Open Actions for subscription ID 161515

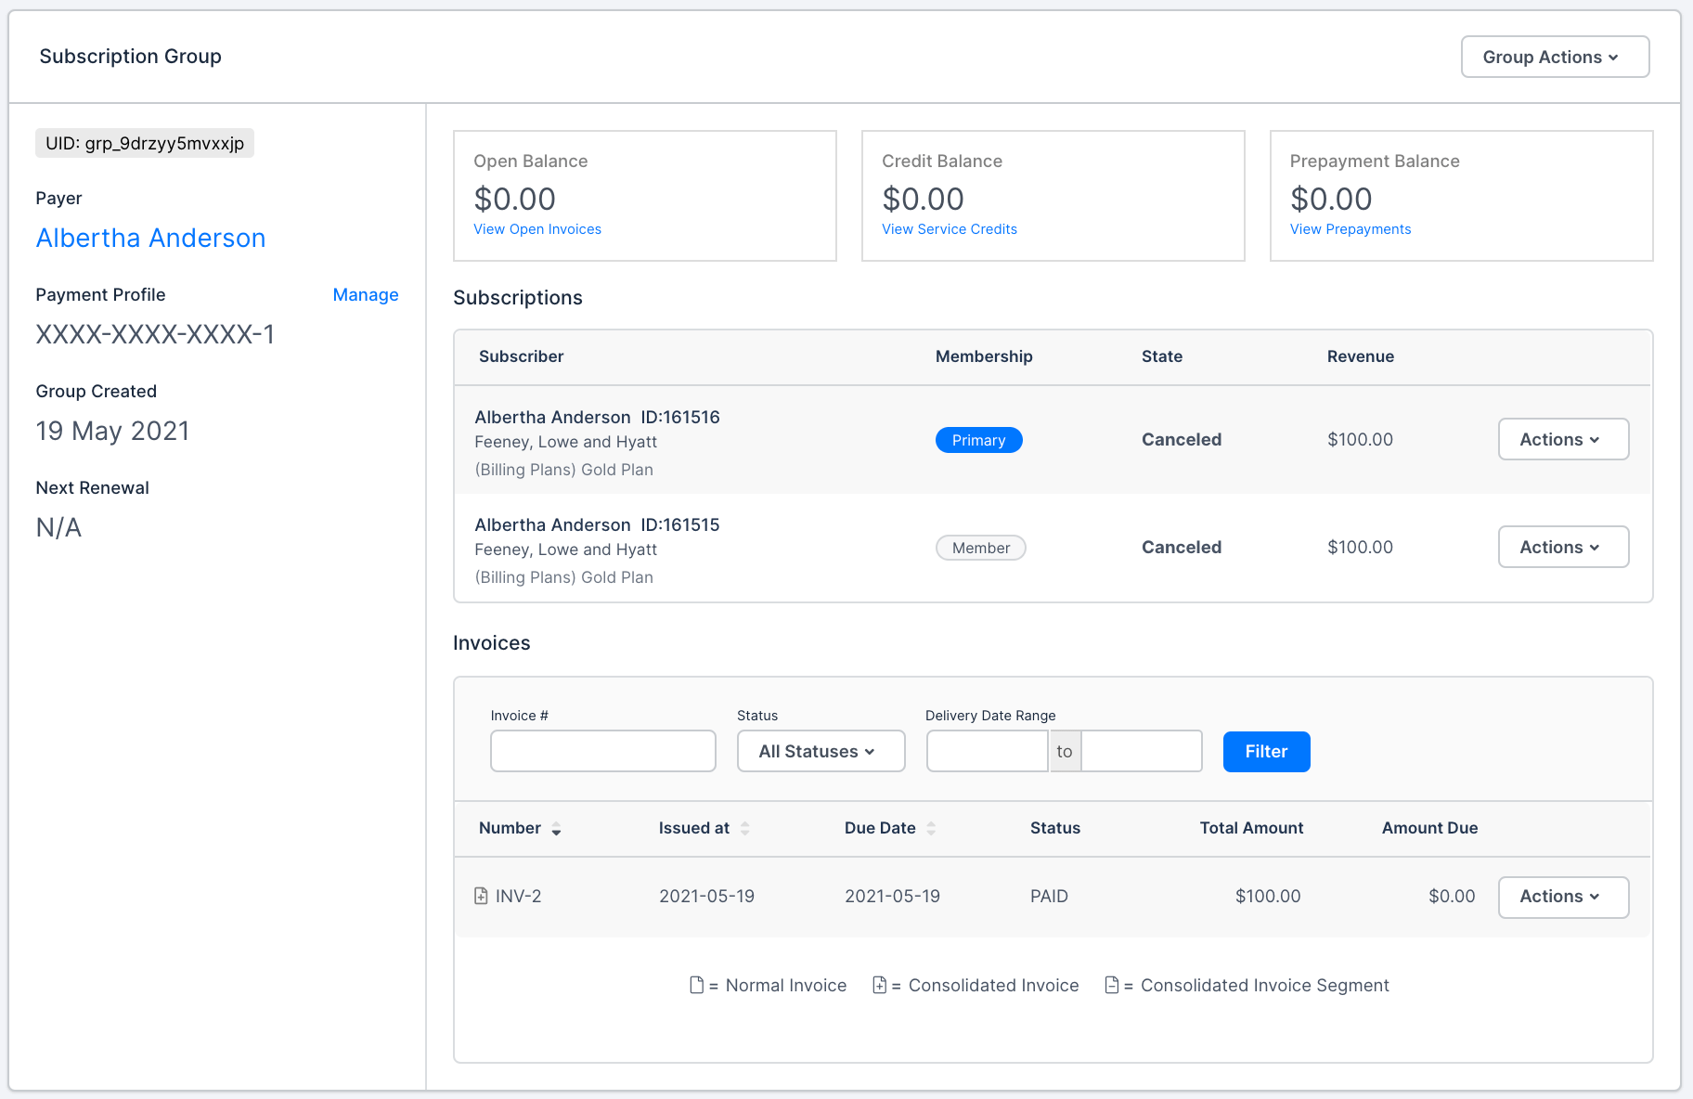1563,547
